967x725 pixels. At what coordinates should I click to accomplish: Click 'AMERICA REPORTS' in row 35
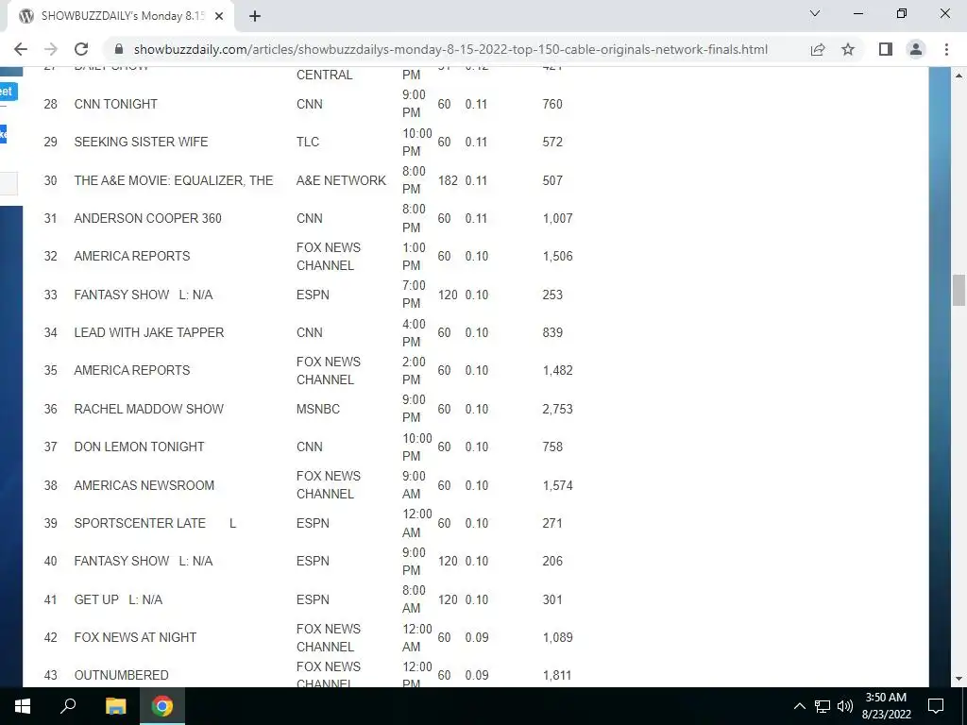click(x=132, y=370)
